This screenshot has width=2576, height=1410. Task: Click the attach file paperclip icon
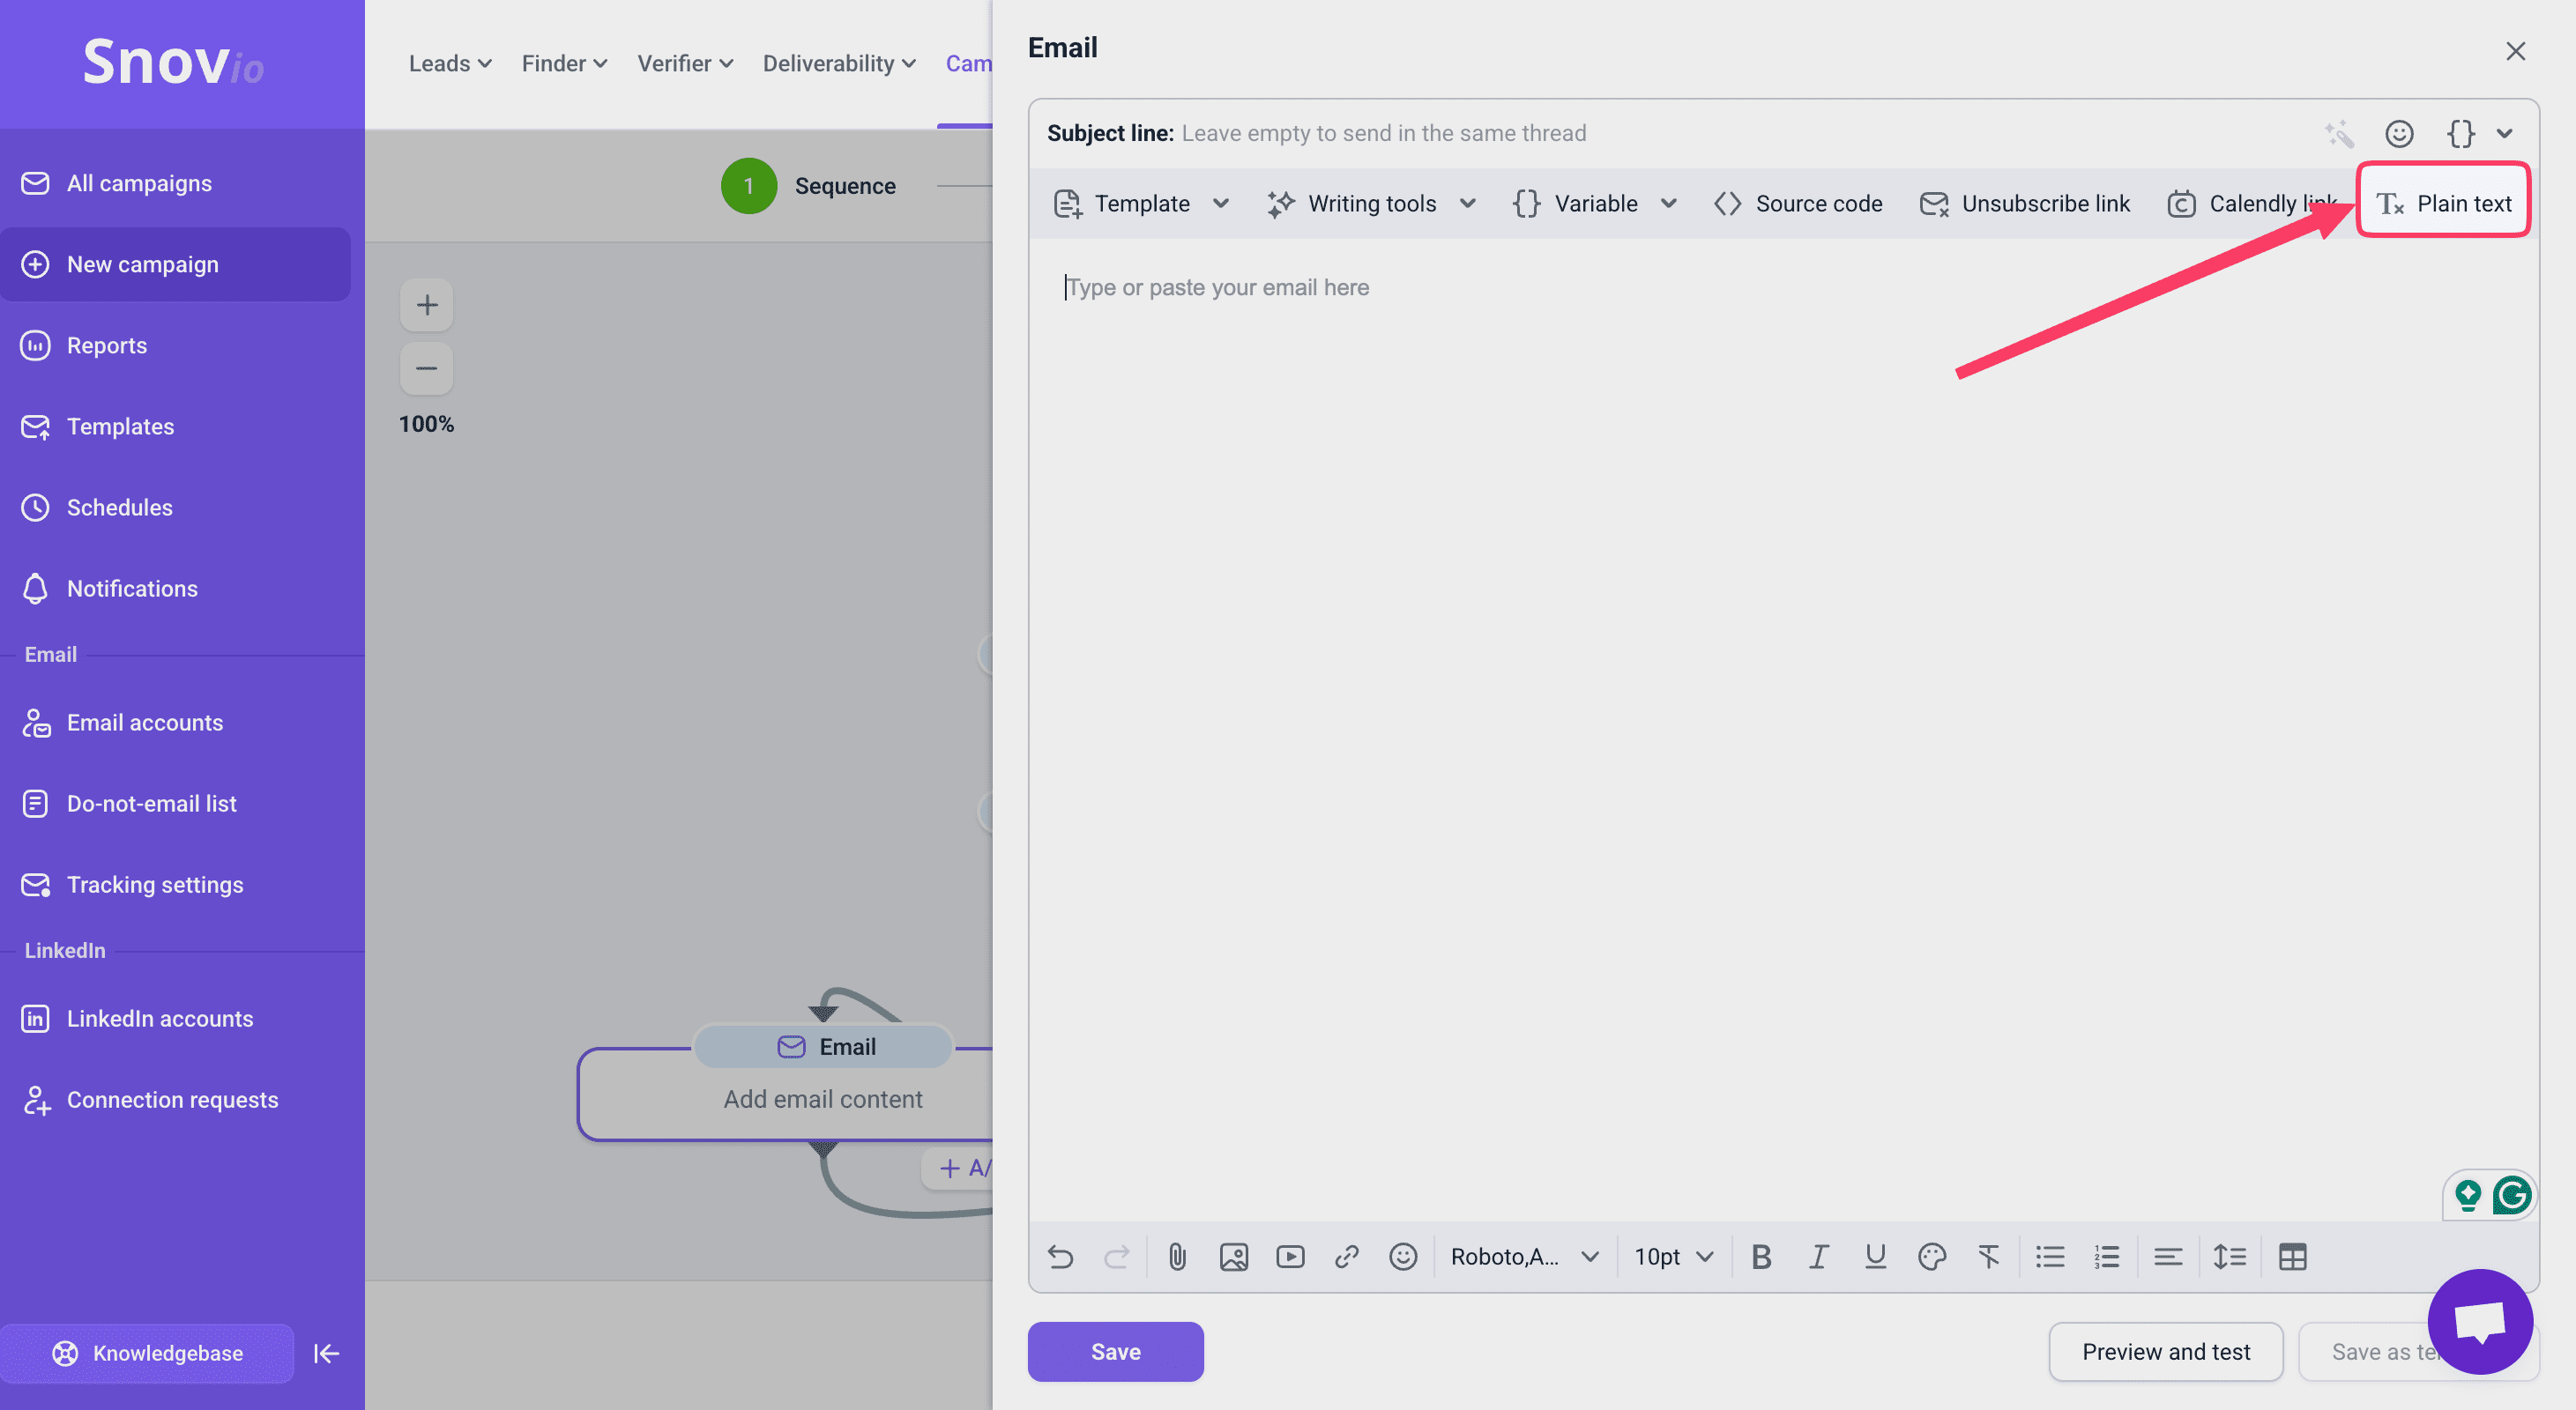pyautogui.click(x=1177, y=1256)
